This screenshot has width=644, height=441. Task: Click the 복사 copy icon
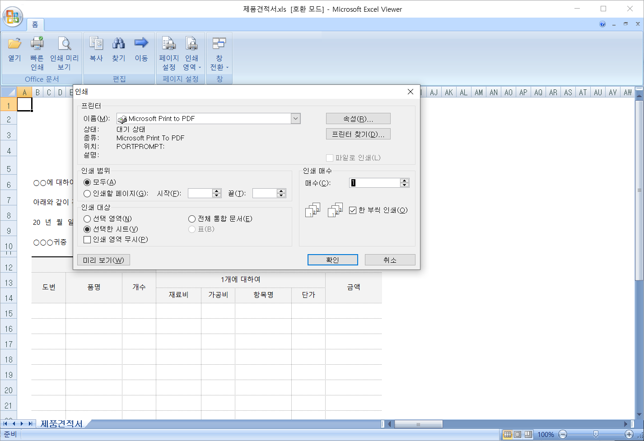click(96, 50)
